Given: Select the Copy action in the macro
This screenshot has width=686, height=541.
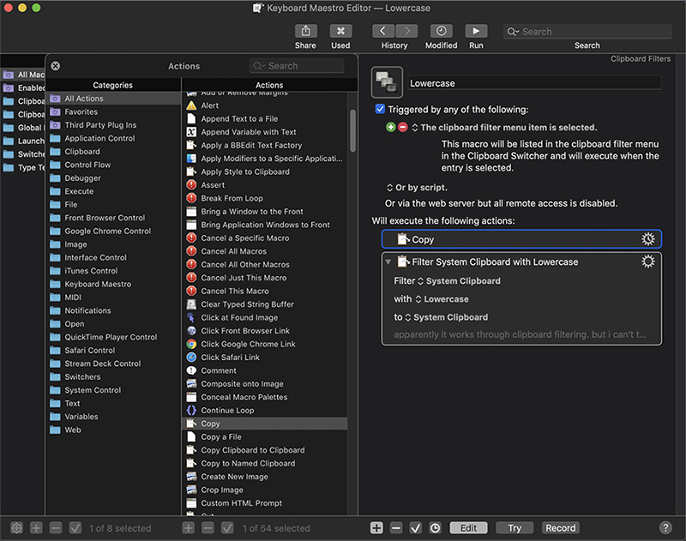Looking at the screenshot, I should [521, 239].
